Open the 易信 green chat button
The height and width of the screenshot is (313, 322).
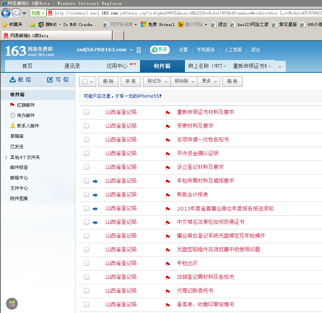pyautogui.click(x=160, y=50)
